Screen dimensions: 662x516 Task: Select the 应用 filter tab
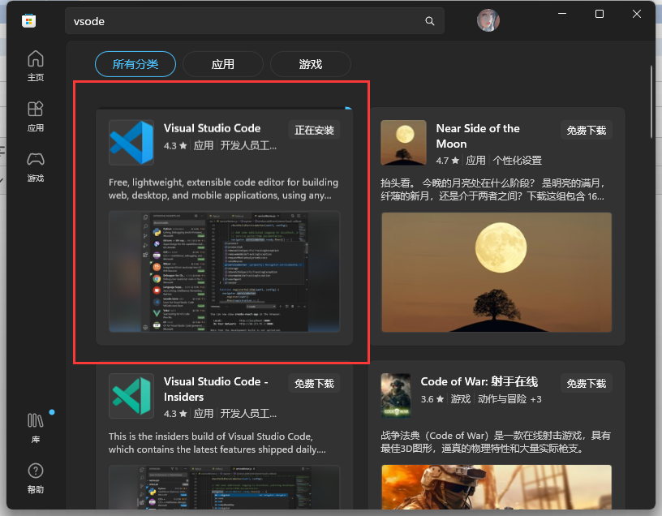223,64
